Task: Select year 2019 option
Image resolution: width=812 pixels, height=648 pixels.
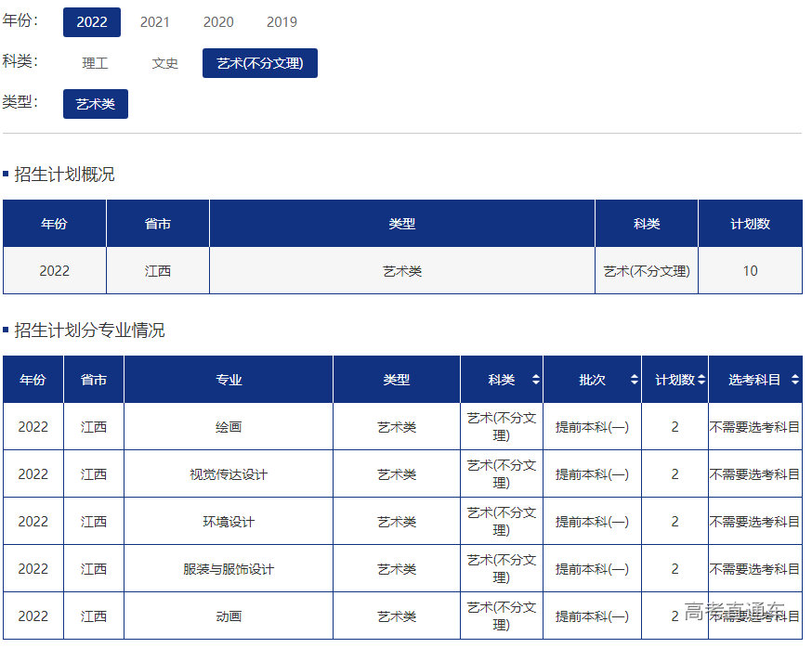Action: click(x=282, y=22)
